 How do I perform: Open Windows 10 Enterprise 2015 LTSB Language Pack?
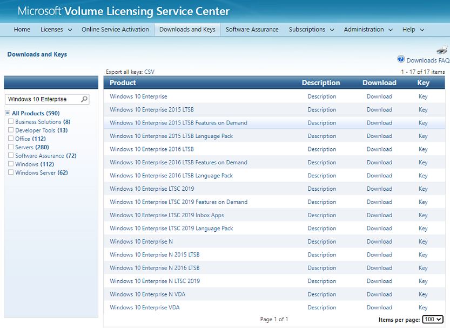[171, 136]
